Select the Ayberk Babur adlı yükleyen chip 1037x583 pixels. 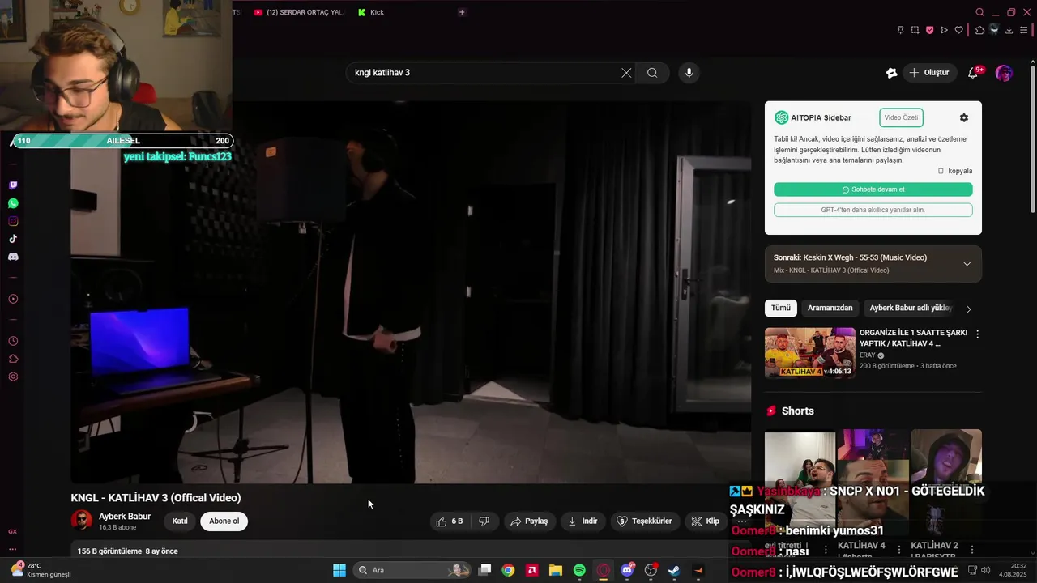coord(911,308)
